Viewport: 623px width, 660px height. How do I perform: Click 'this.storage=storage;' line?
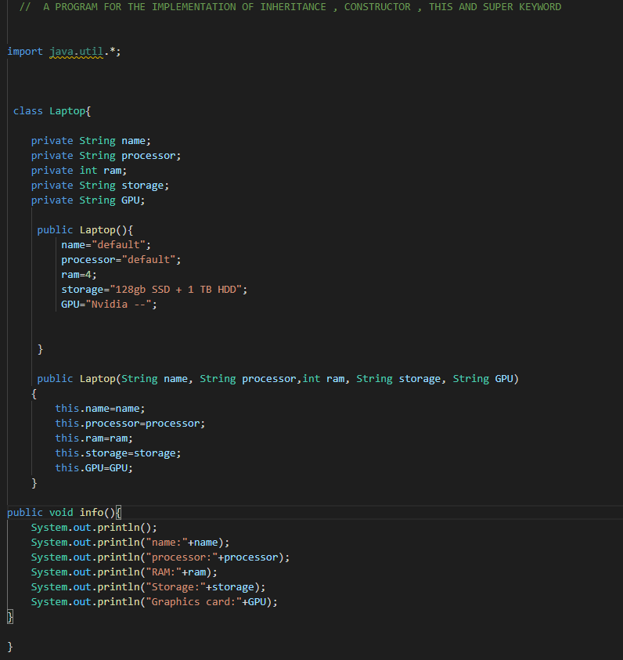(x=117, y=453)
